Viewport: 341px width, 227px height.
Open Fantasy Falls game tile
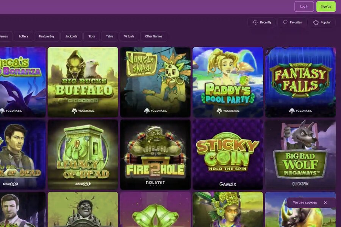300,82
